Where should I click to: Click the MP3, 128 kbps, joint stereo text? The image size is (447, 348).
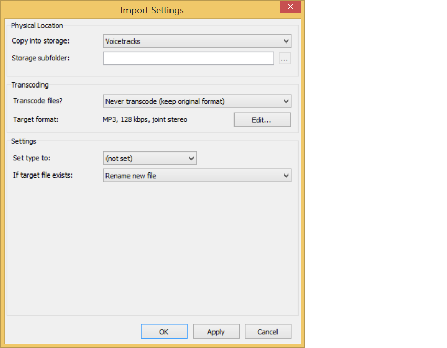[x=145, y=120]
